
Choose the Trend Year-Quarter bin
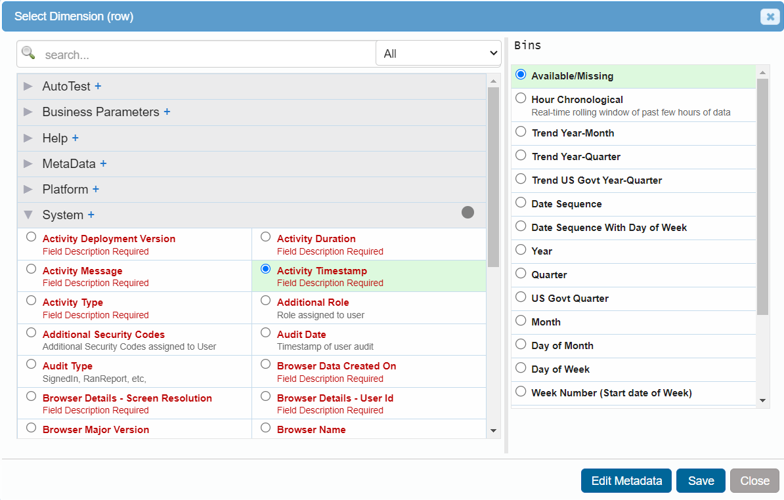(521, 156)
